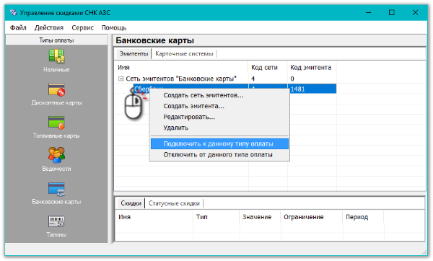This screenshot has height=261, width=433.
Task: Collapse the Сеть эмитентов tree node
Action: point(121,79)
